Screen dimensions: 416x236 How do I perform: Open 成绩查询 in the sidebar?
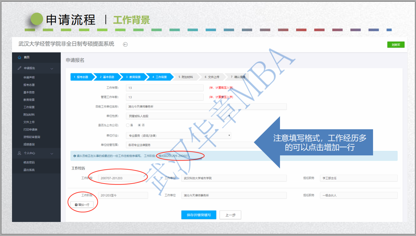pos(29,144)
